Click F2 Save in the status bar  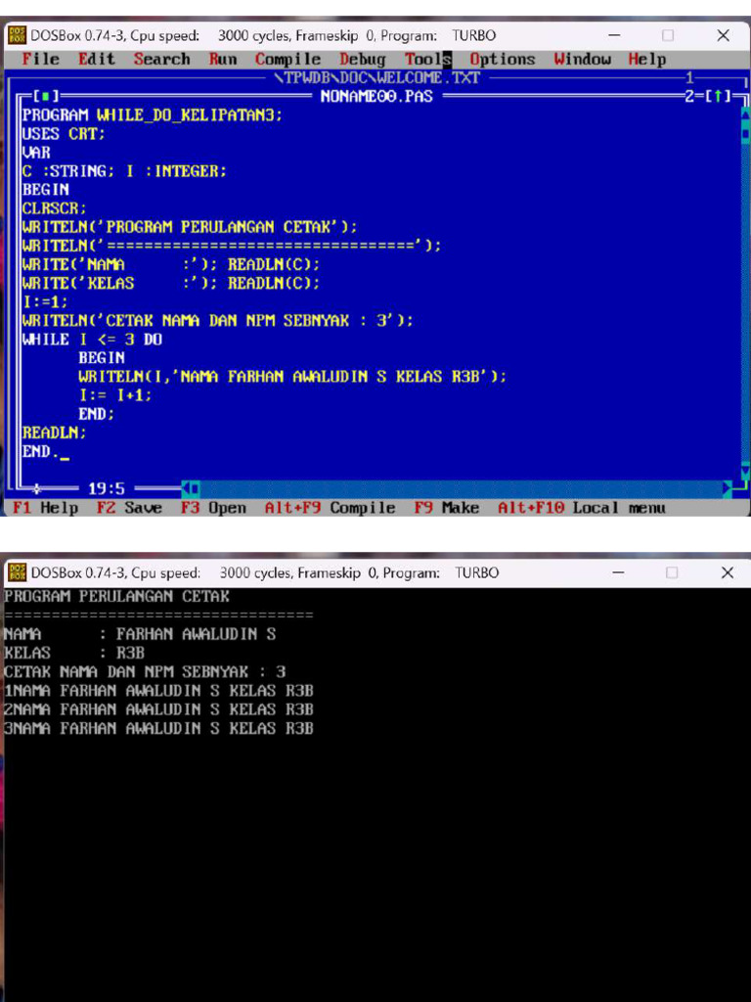(x=129, y=508)
